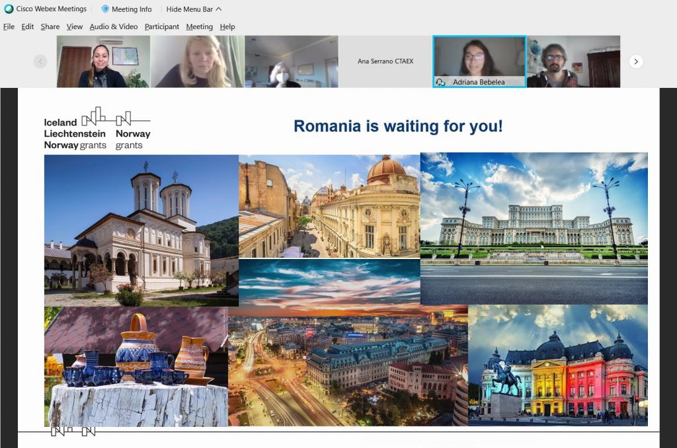677x448 pixels.
Task: Click the slide title Romania is waiting for you!
Action: tap(398, 126)
